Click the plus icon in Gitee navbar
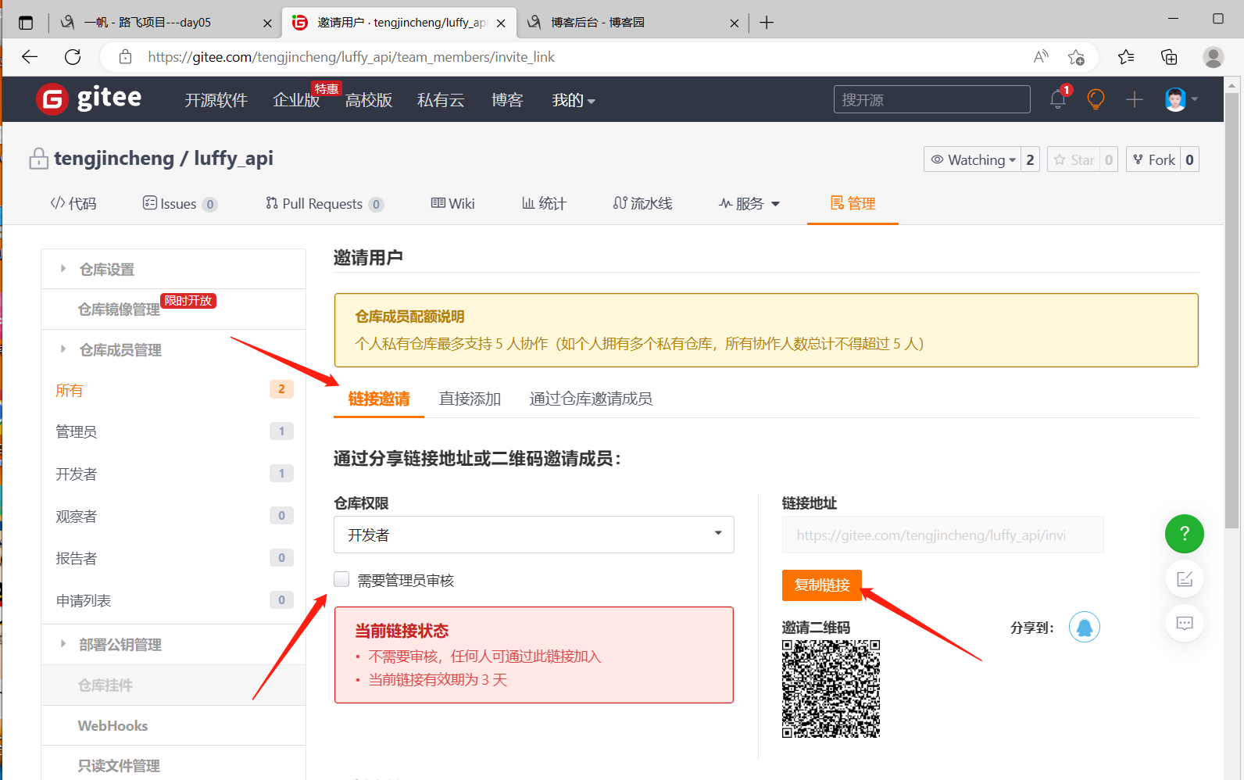 (x=1134, y=99)
